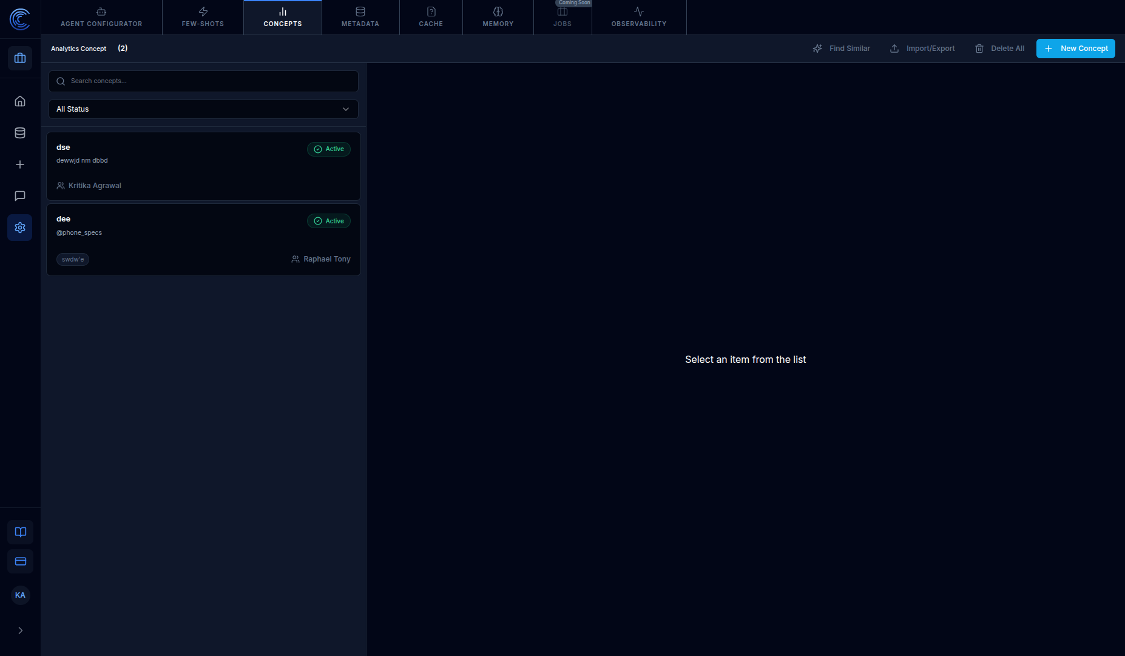Viewport: 1125px width, 656px height.
Task: Select the dee concept card
Action: click(203, 240)
